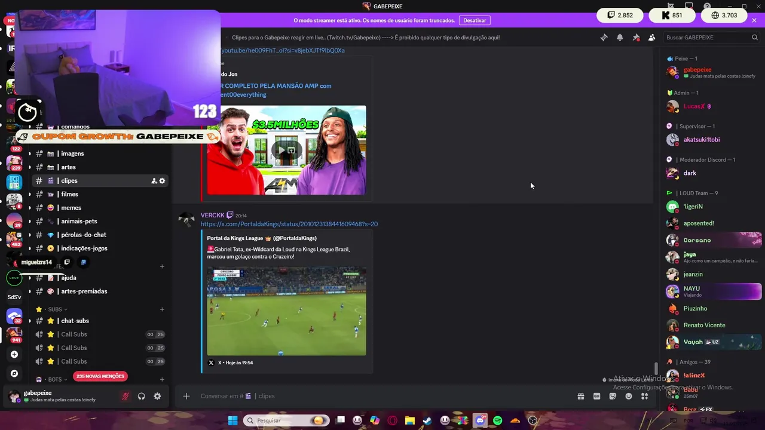Go to the memes channel
765x430 pixels.
click(x=99, y=208)
